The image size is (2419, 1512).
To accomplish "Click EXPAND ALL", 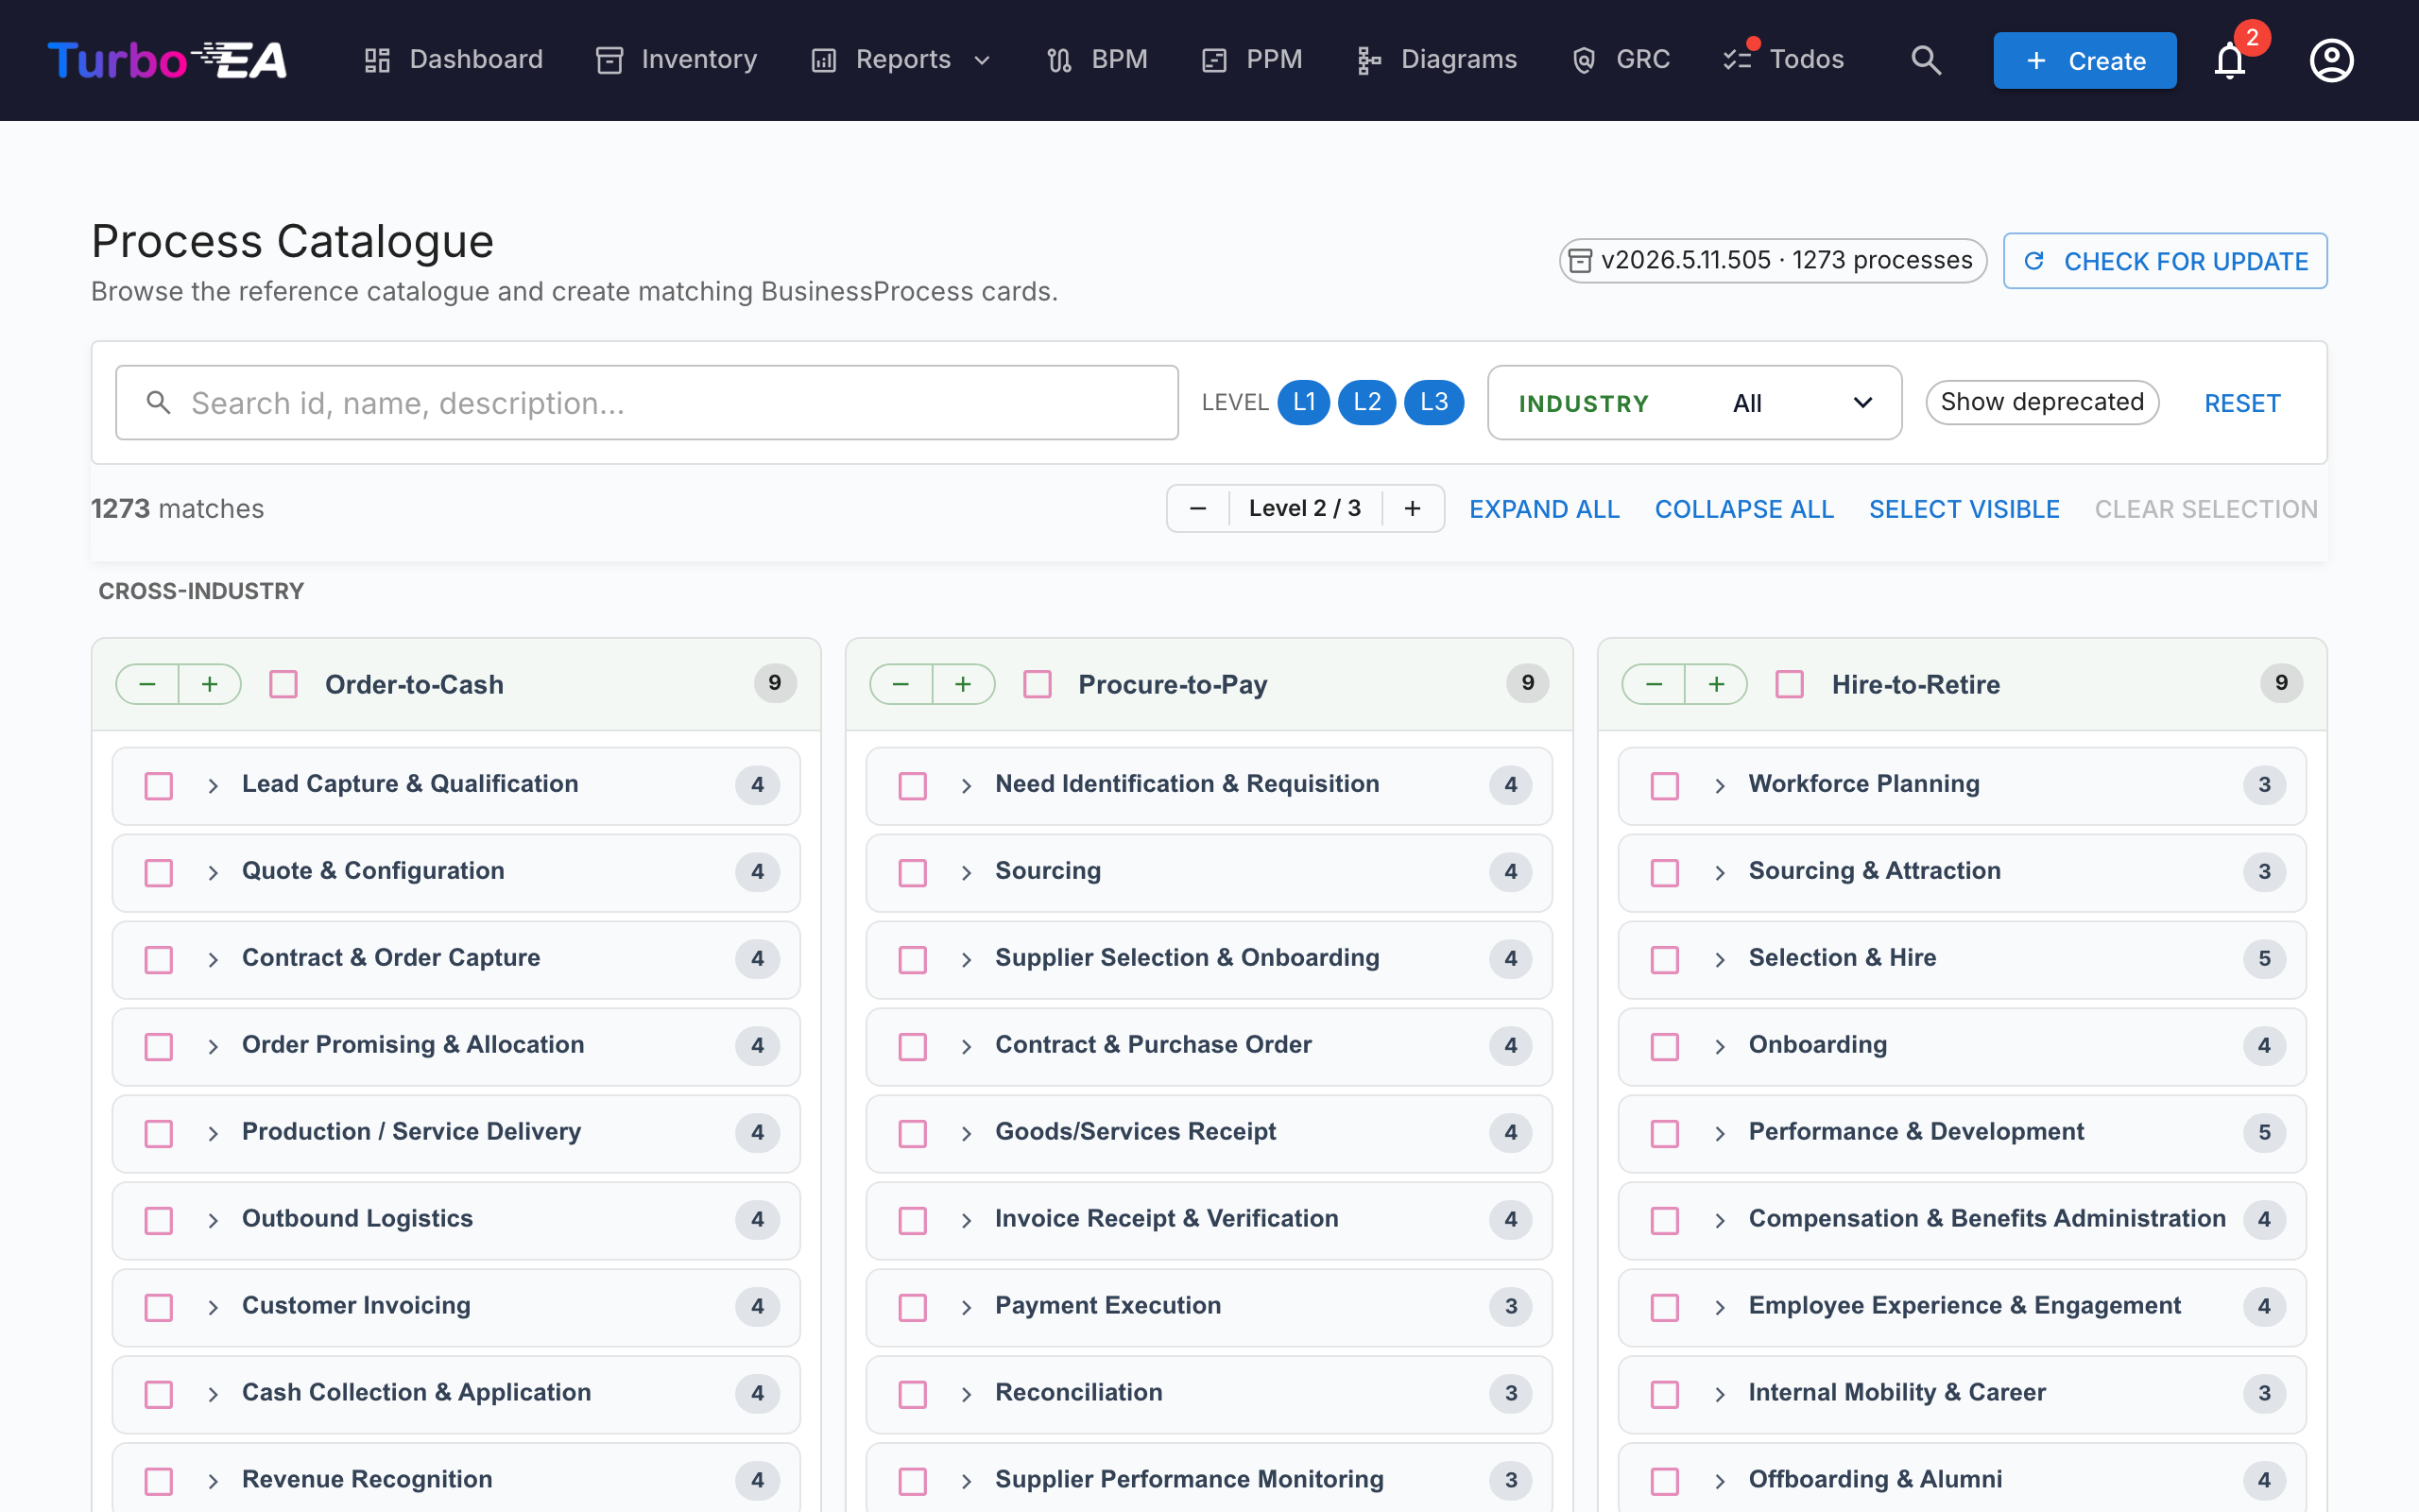I will (1544, 509).
